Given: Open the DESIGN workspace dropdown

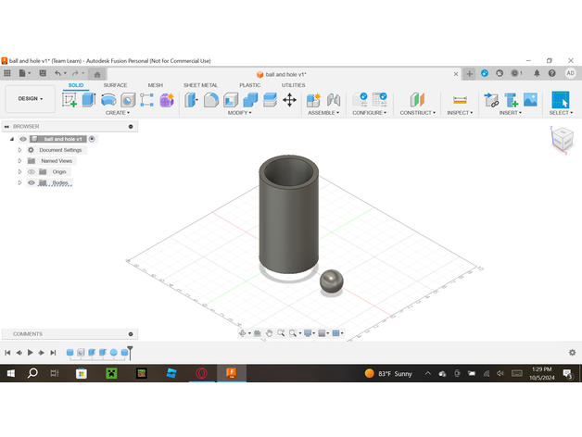Looking at the screenshot, I should (31, 98).
